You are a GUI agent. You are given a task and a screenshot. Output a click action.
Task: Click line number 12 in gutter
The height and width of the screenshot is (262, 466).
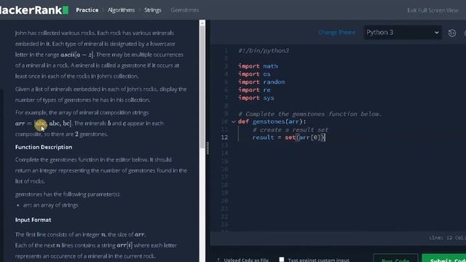pyautogui.click(x=224, y=138)
